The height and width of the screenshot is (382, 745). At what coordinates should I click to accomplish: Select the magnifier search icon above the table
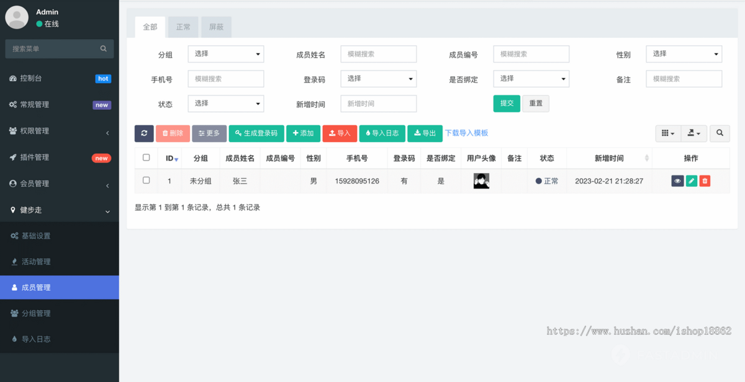720,133
